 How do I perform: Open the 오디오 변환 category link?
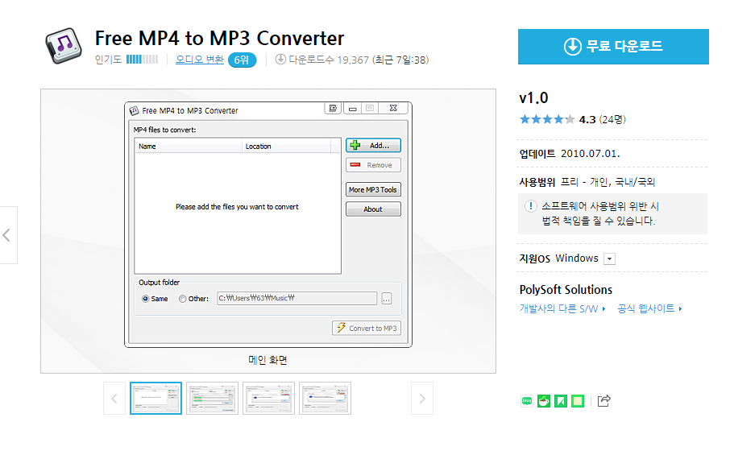tap(200, 60)
